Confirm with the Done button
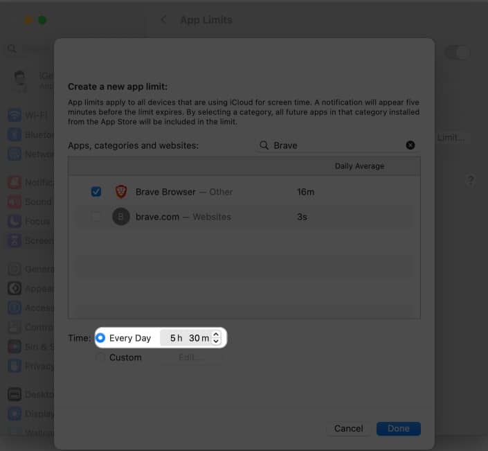488x451 pixels. coord(399,429)
